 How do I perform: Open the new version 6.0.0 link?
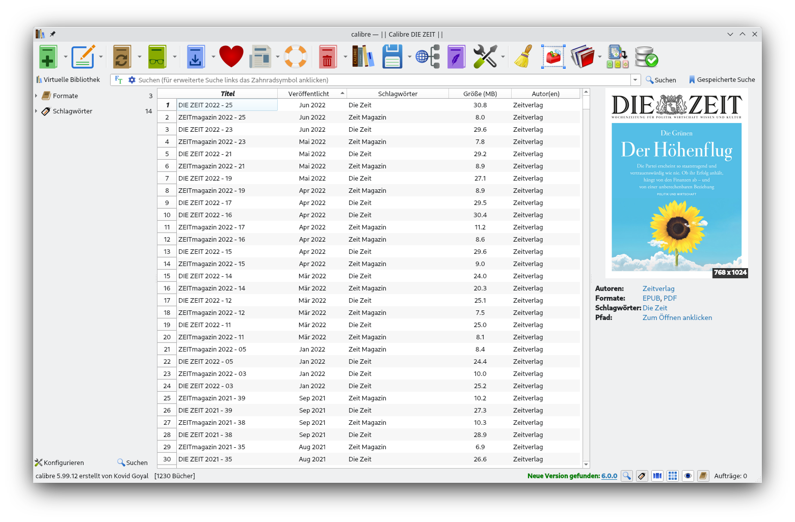[609, 476]
